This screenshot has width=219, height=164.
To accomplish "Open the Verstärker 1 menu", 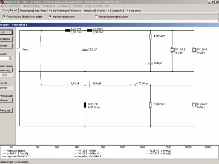I will 49,6.
